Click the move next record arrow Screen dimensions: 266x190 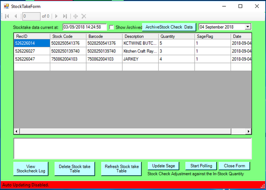pyautogui.click(x=57, y=16)
